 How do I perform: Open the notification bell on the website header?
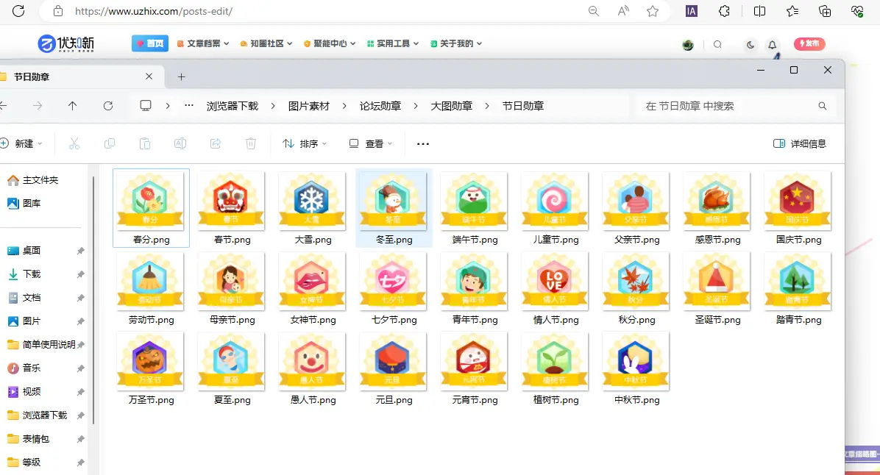click(x=772, y=45)
